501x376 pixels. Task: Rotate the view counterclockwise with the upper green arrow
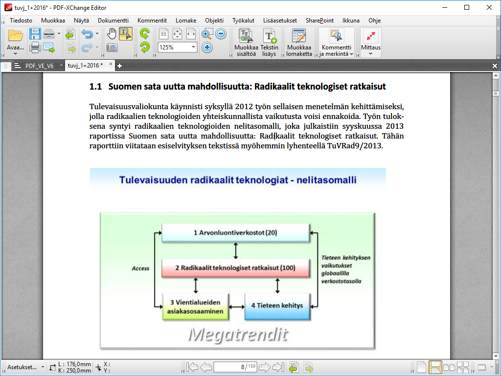[145, 34]
